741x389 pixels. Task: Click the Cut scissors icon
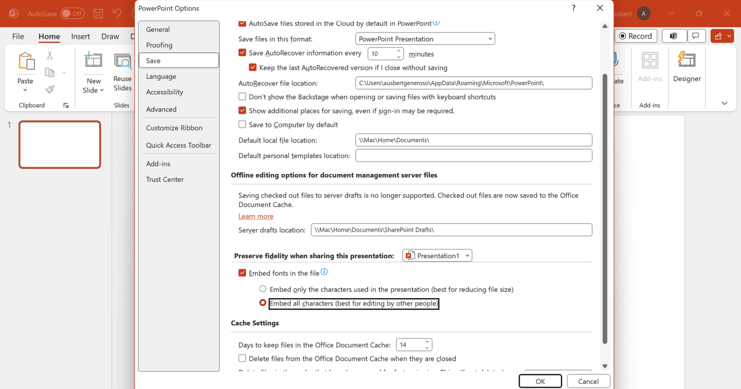49,55
